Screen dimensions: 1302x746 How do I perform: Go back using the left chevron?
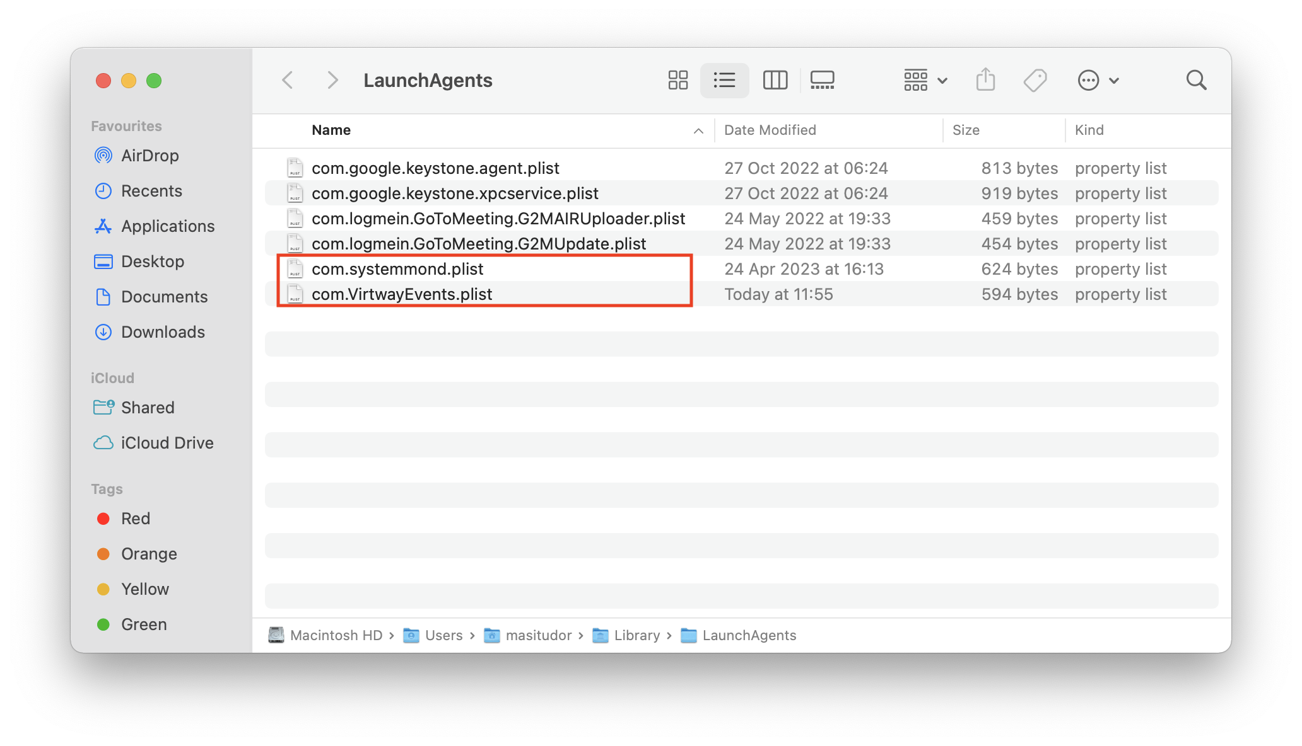(288, 80)
